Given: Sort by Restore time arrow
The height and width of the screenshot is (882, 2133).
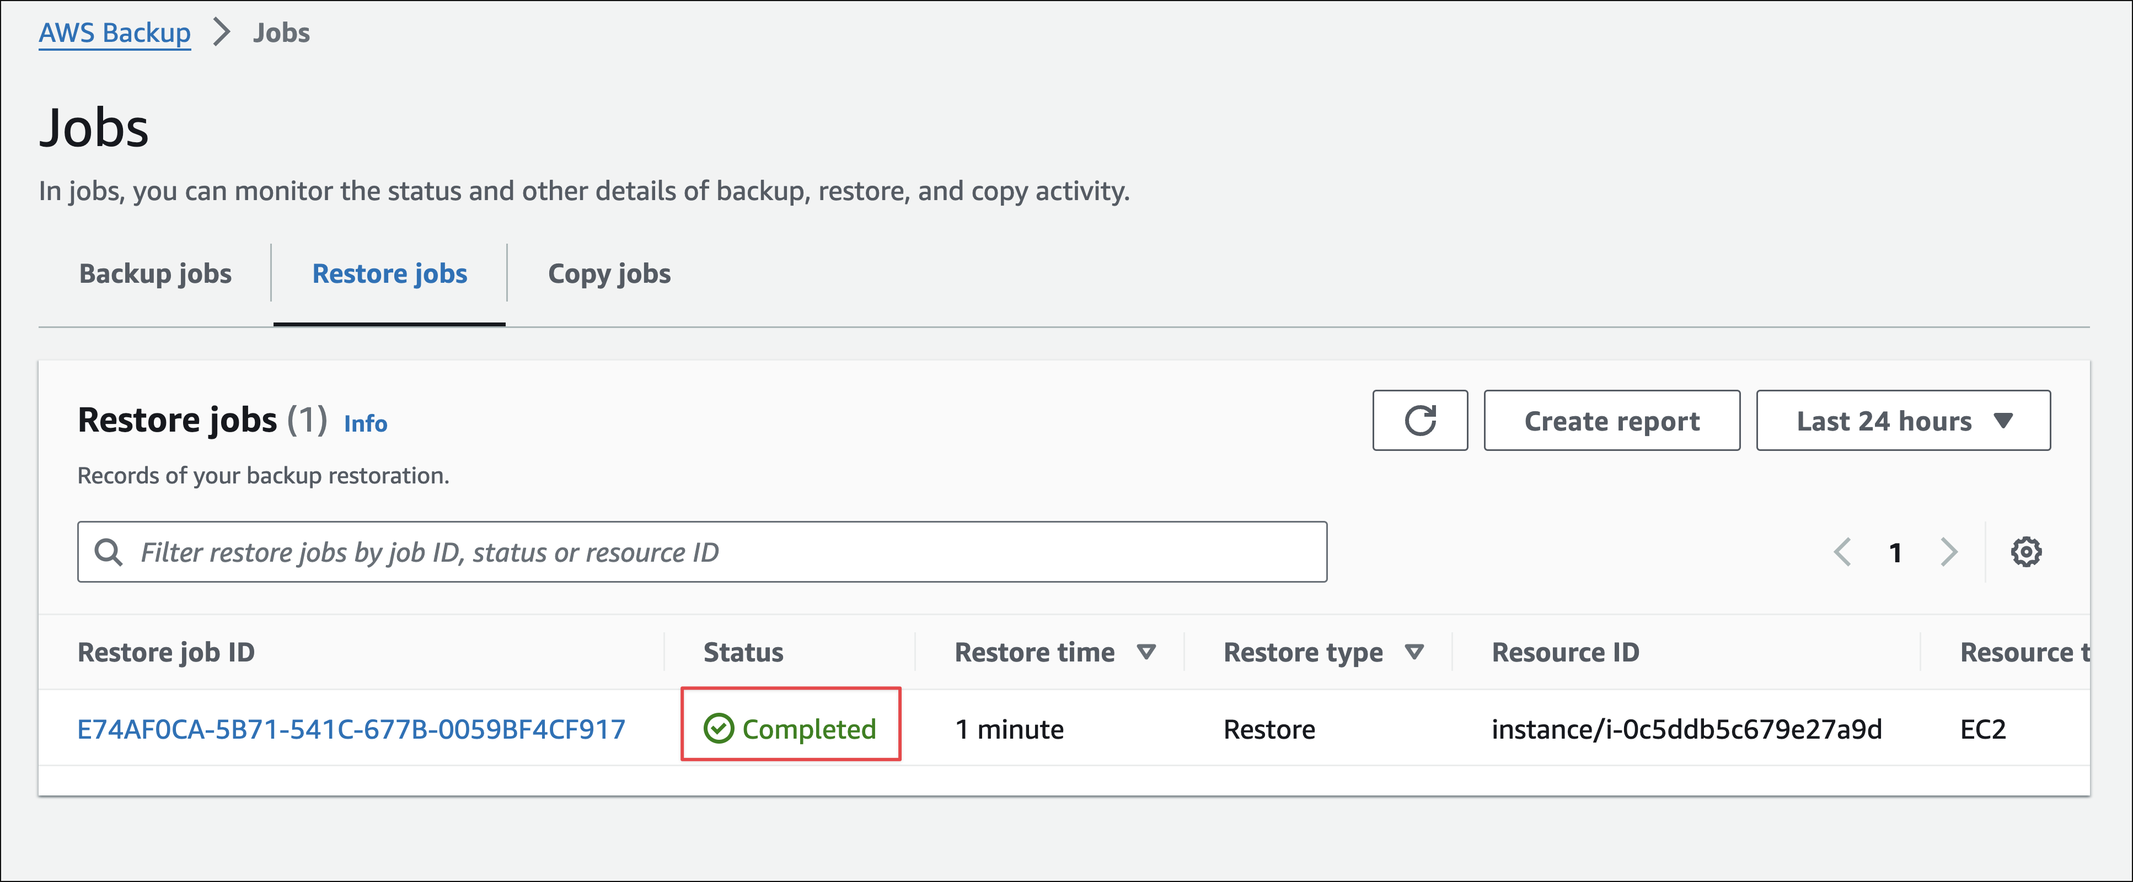Looking at the screenshot, I should pos(1146,652).
